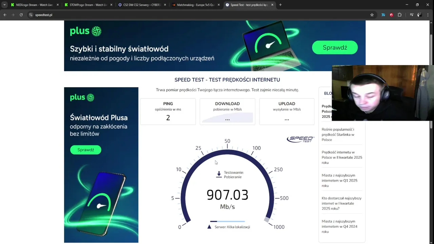Open the Chrome profile avatar
The width and height of the screenshot is (434, 244).
pos(420,15)
